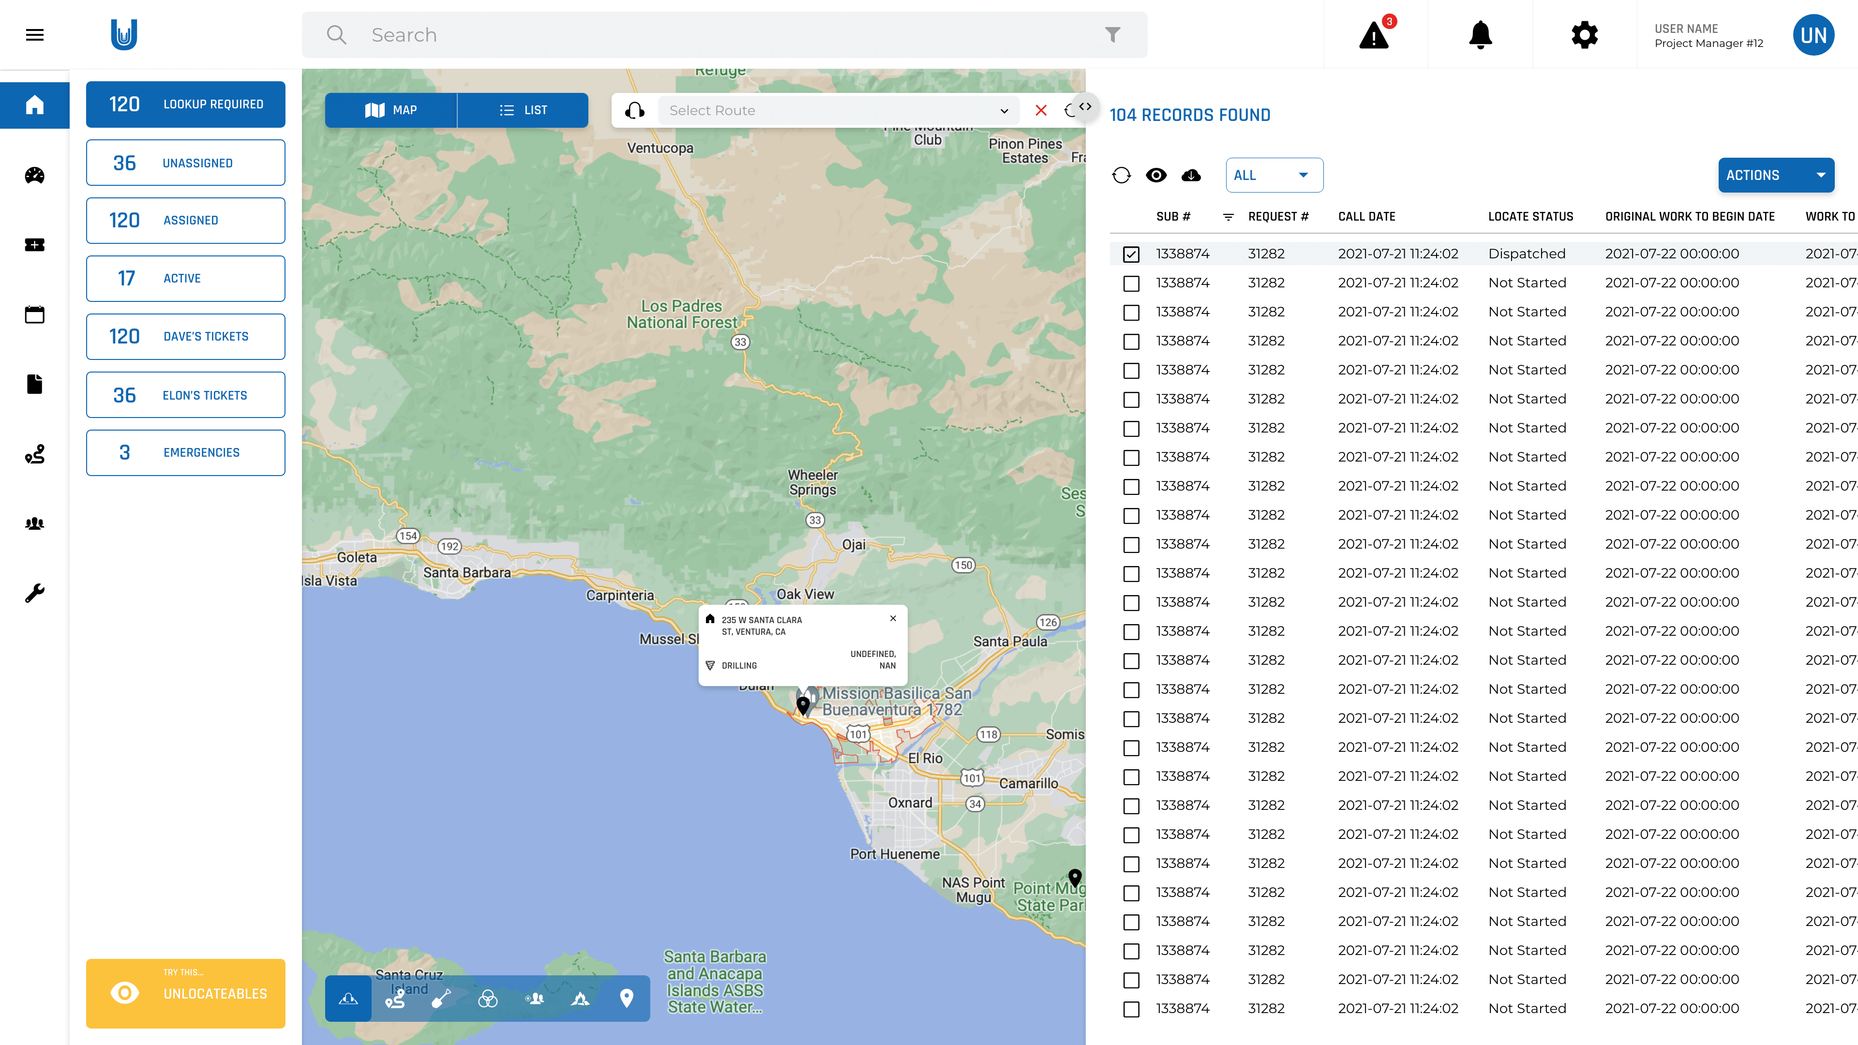
Task: Open the team users sidebar icon
Action: pyautogui.click(x=35, y=523)
